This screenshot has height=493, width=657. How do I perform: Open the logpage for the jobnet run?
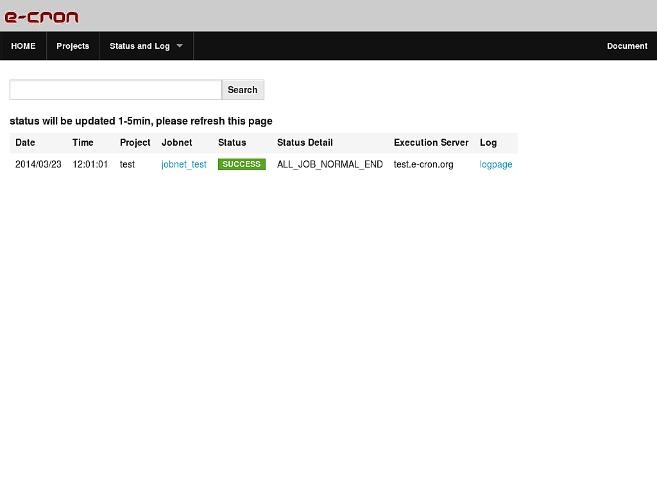tap(495, 164)
